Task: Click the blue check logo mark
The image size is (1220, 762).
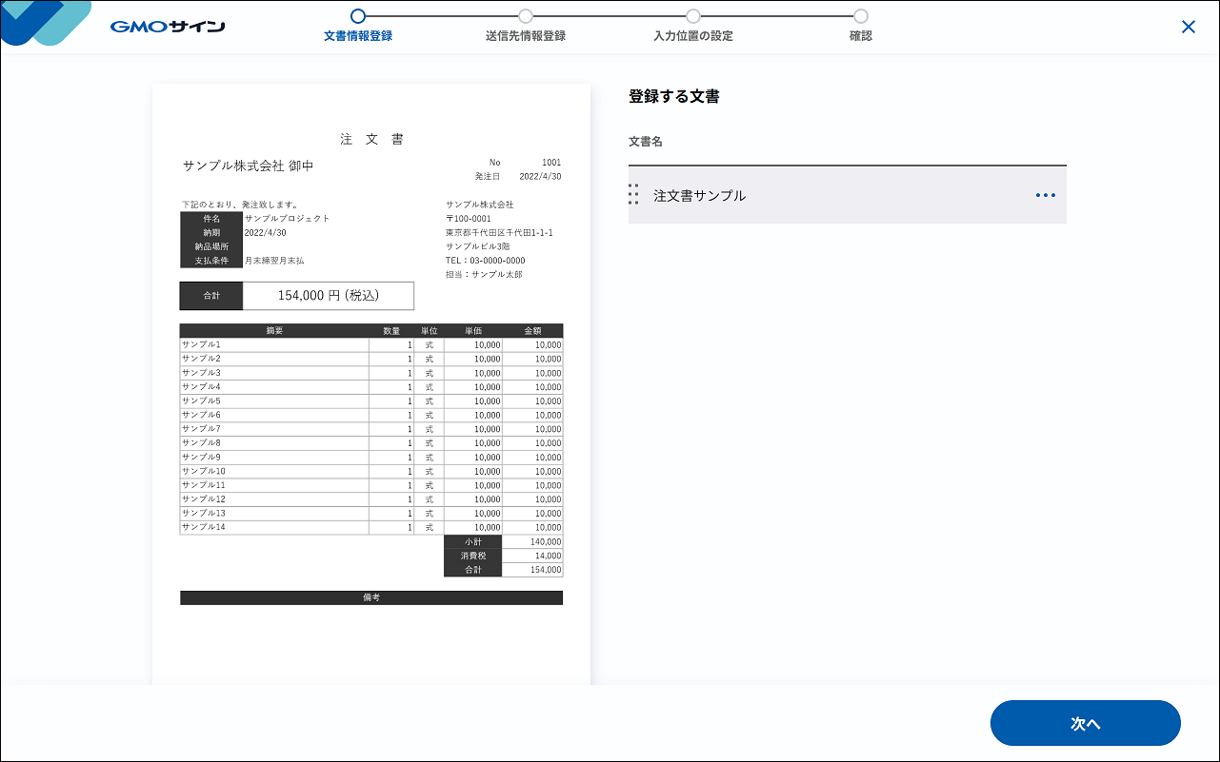Action: pyautogui.click(x=45, y=23)
